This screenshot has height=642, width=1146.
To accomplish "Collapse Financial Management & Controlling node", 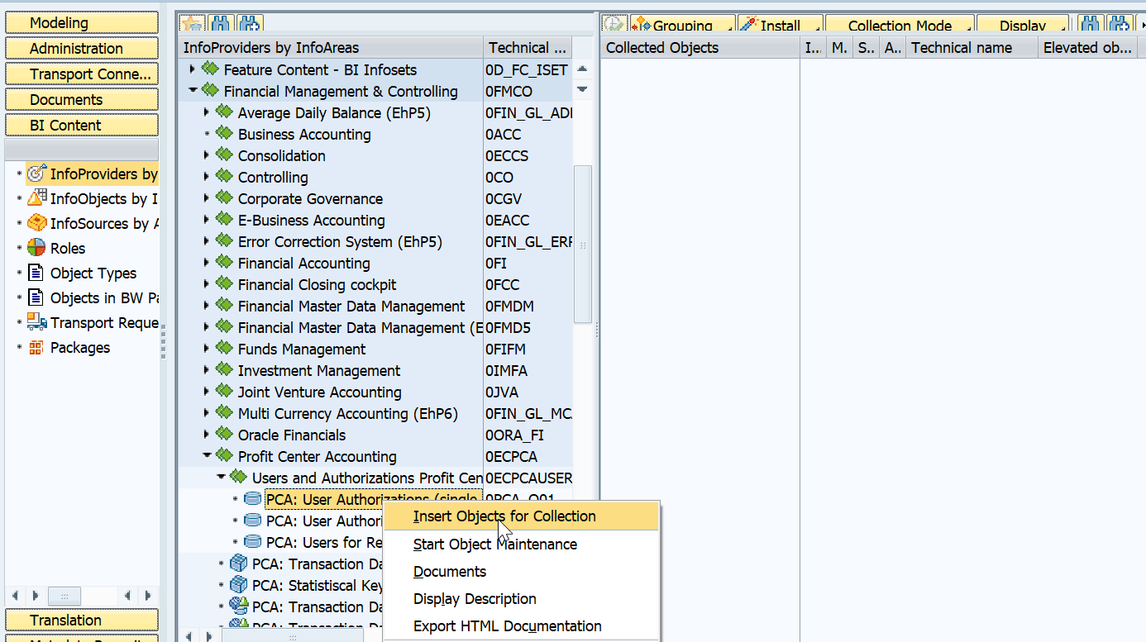I will (193, 91).
